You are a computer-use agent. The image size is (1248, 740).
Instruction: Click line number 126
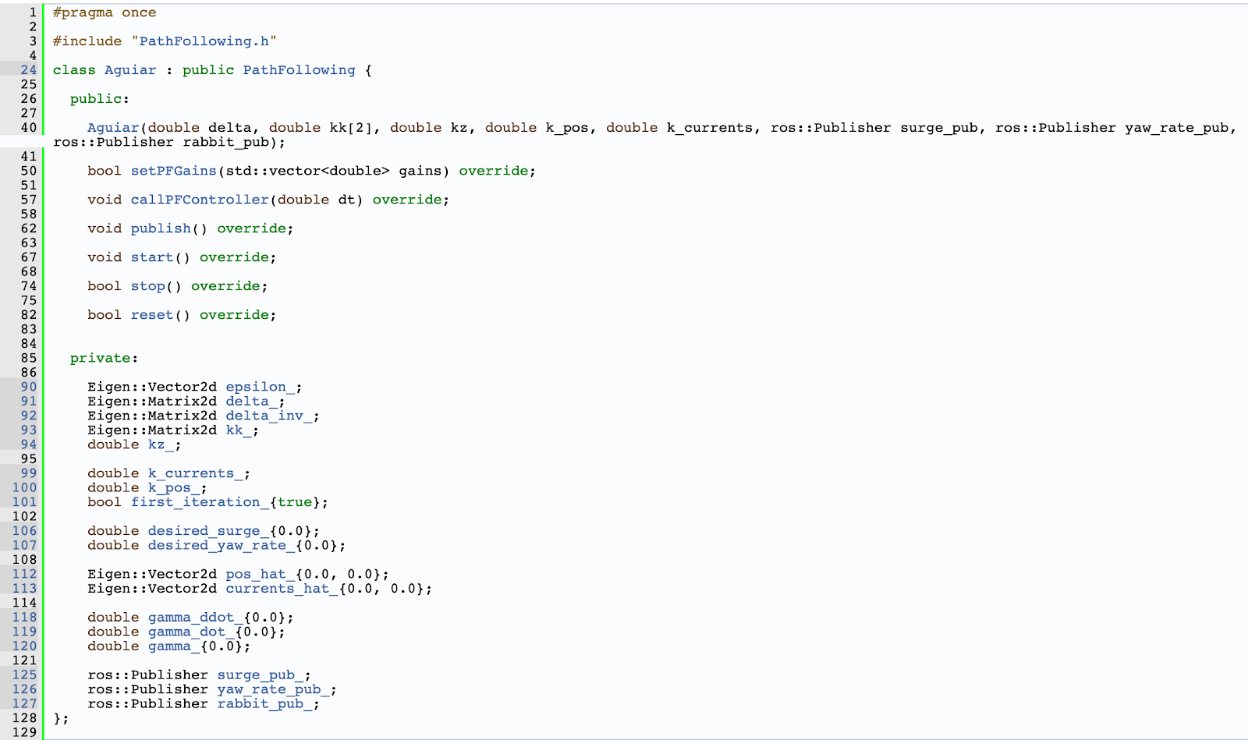pos(24,690)
